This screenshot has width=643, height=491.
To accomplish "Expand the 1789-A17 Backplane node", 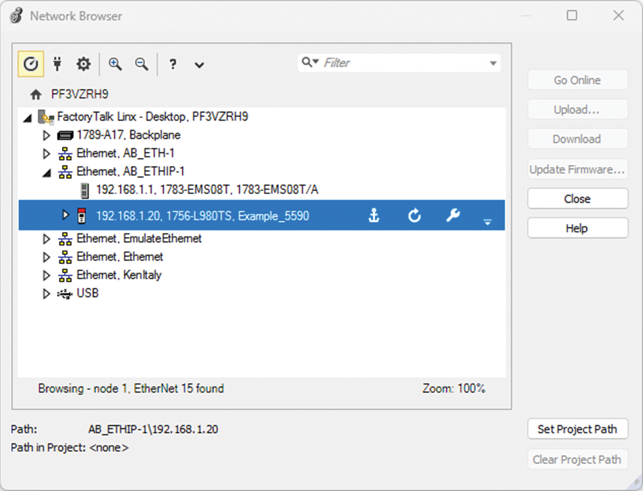I will point(46,135).
